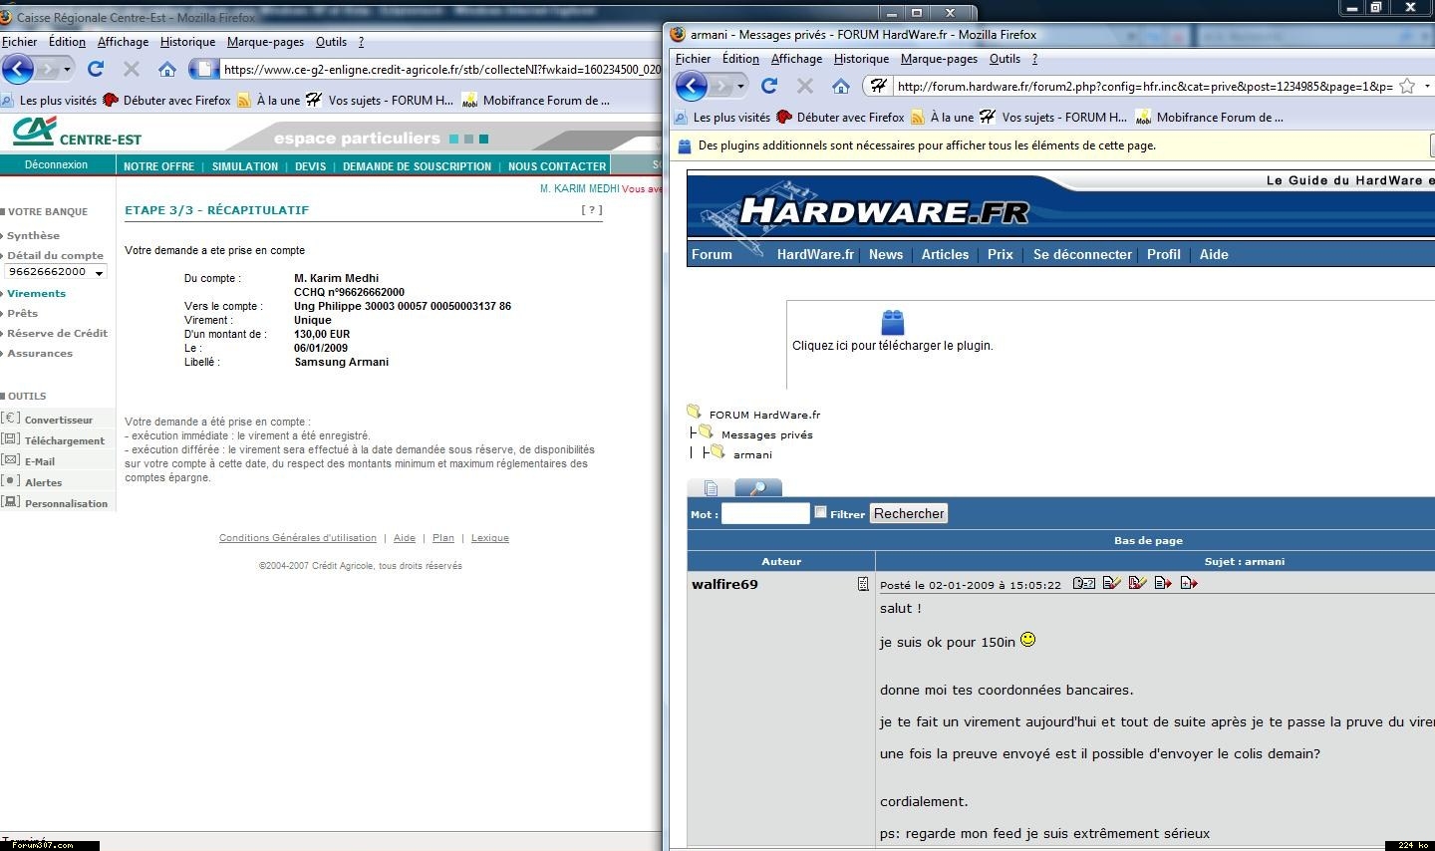Viewport: 1435px width, 851px height.
Task: Open SIMULATION in bank navigation
Action: tap(245, 166)
